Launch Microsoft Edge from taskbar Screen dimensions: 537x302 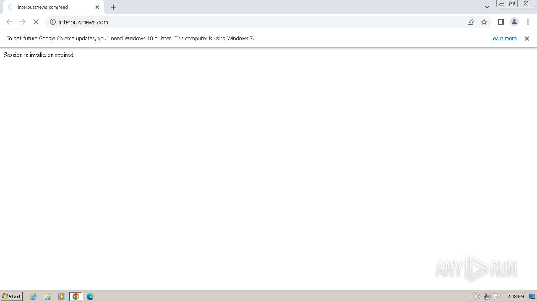point(90,297)
